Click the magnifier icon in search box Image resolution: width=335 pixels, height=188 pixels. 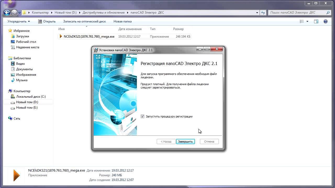click(x=328, y=13)
